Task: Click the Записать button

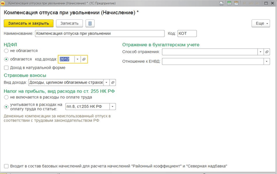Action: (69, 23)
